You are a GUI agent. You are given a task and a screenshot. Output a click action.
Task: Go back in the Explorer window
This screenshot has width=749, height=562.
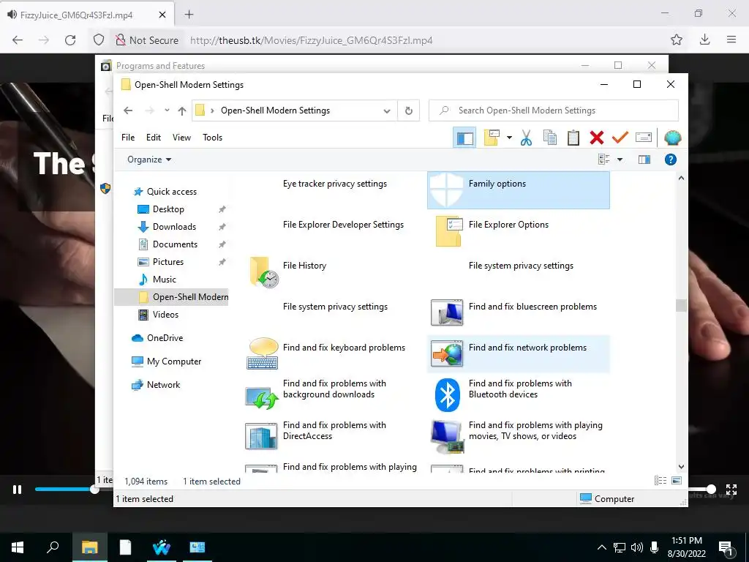coord(128,110)
